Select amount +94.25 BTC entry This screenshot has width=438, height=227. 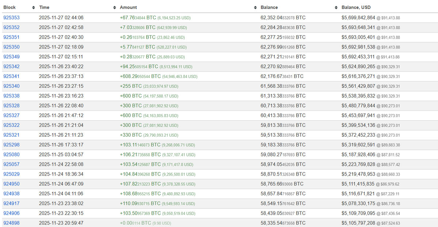coord(156,67)
